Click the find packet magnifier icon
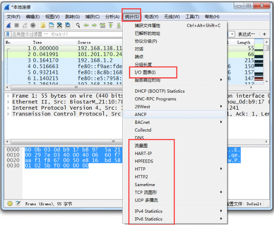Image resolution: width=274 pixels, height=226 pixels. click(x=78, y=25)
